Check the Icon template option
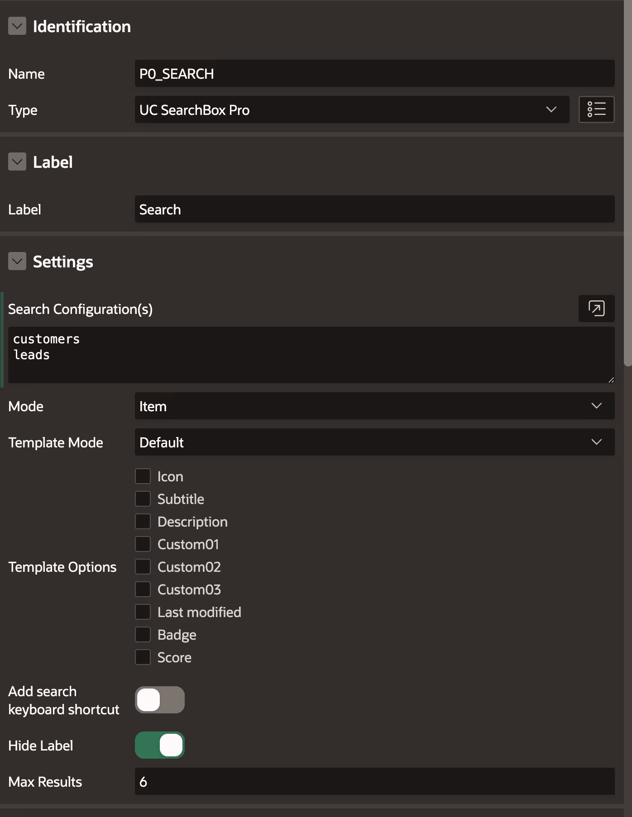Screen dimensions: 632x817 coord(143,476)
